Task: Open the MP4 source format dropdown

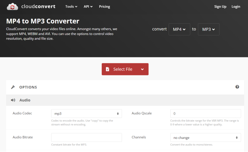Action: coord(179,29)
